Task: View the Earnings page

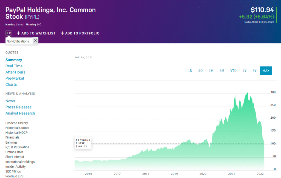Action: (x=11, y=142)
